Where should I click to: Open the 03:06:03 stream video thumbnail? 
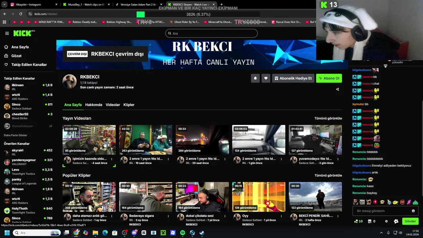point(259,140)
